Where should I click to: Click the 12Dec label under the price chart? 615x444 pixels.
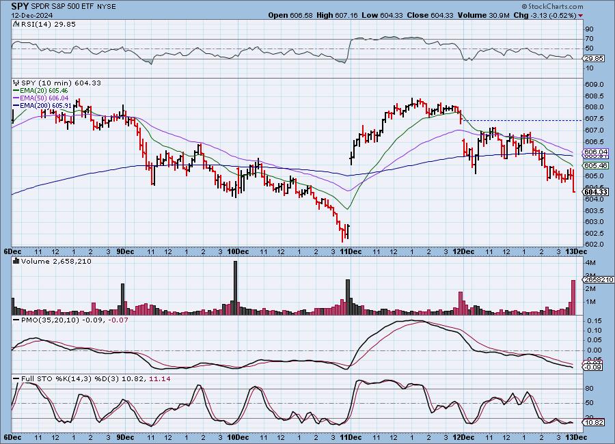click(463, 251)
